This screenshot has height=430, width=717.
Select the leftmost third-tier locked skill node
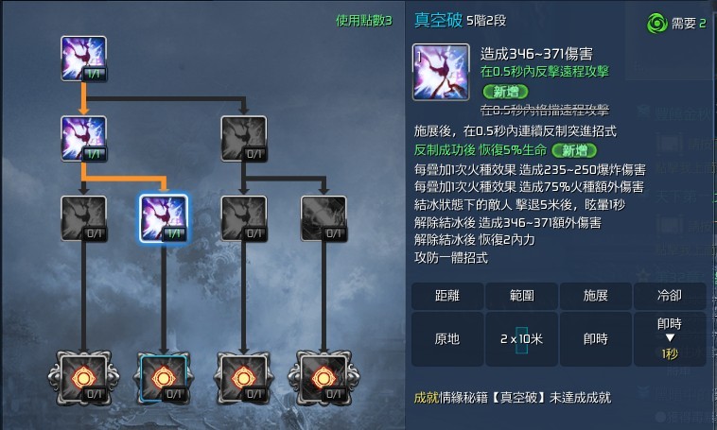tap(83, 218)
